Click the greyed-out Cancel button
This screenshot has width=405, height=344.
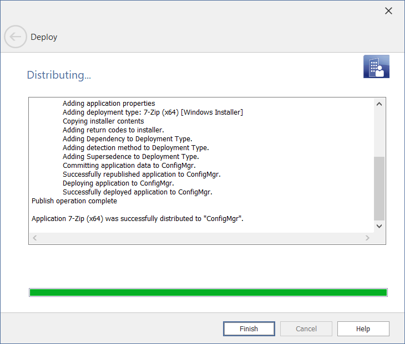coord(306,328)
